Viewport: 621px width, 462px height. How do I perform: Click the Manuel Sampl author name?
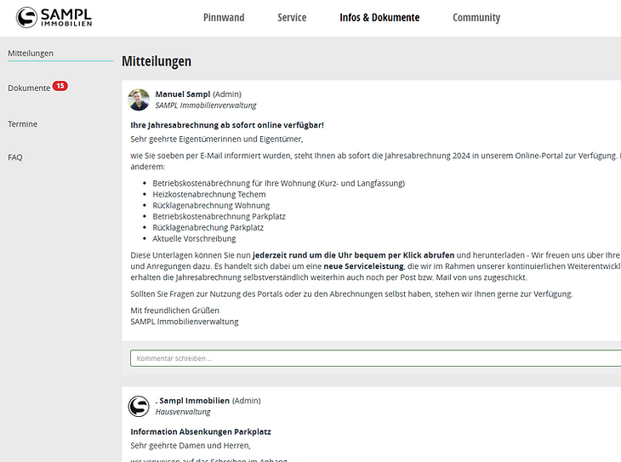click(x=182, y=94)
